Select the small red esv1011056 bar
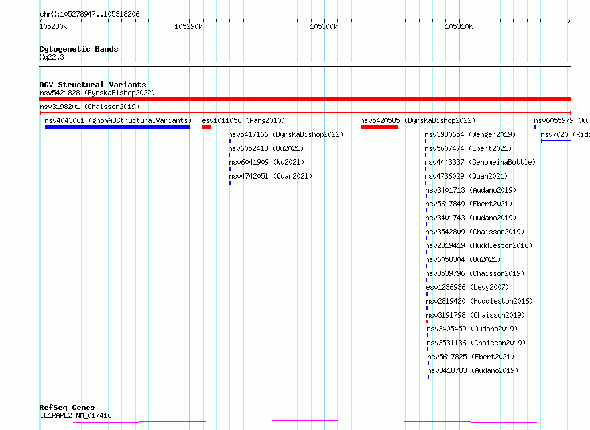Image resolution: width=590 pixels, height=430 pixels. [206, 127]
